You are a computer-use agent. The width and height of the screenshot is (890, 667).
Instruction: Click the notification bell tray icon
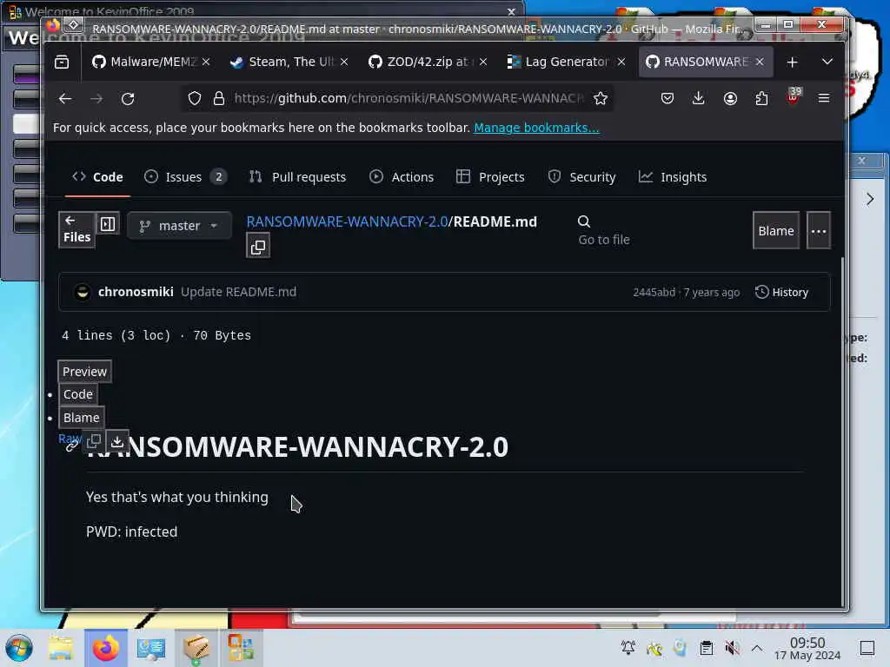pos(628,648)
